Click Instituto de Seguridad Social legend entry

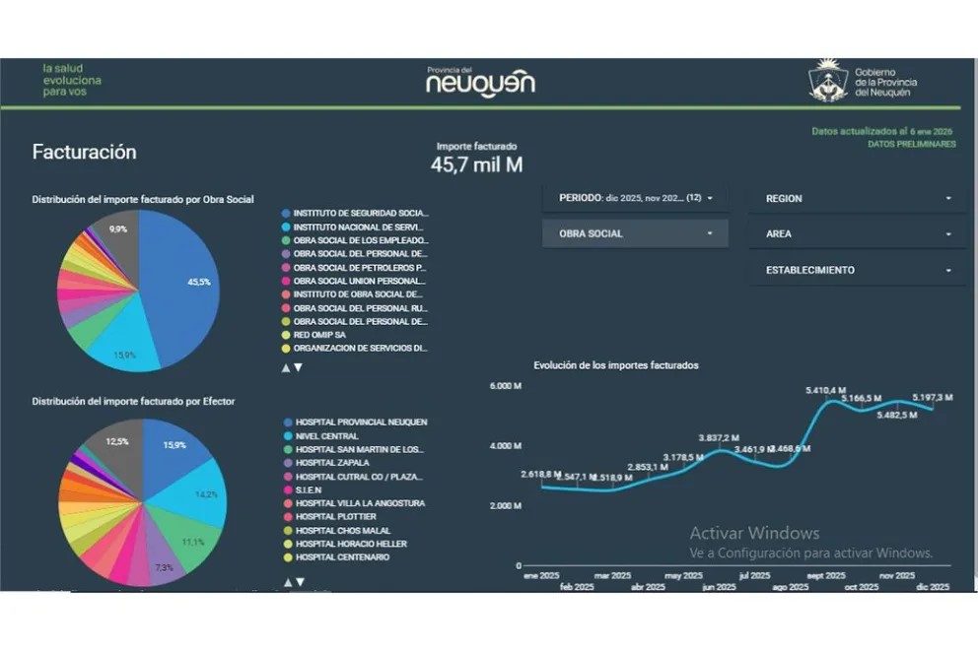pyautogui.click(x=361, y=213)
